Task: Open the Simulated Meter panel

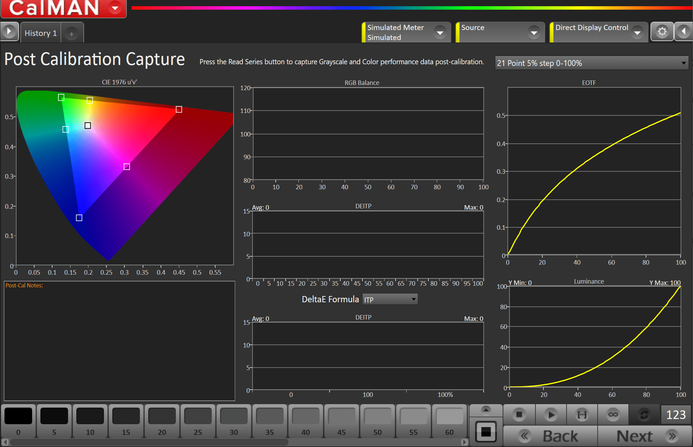Action: click(406, 32)
